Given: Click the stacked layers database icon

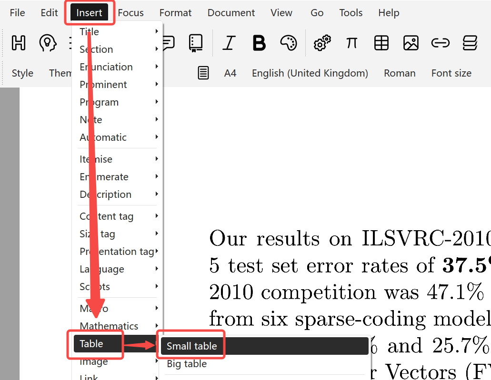Looking at the screenshot, I should pos(470,43).
